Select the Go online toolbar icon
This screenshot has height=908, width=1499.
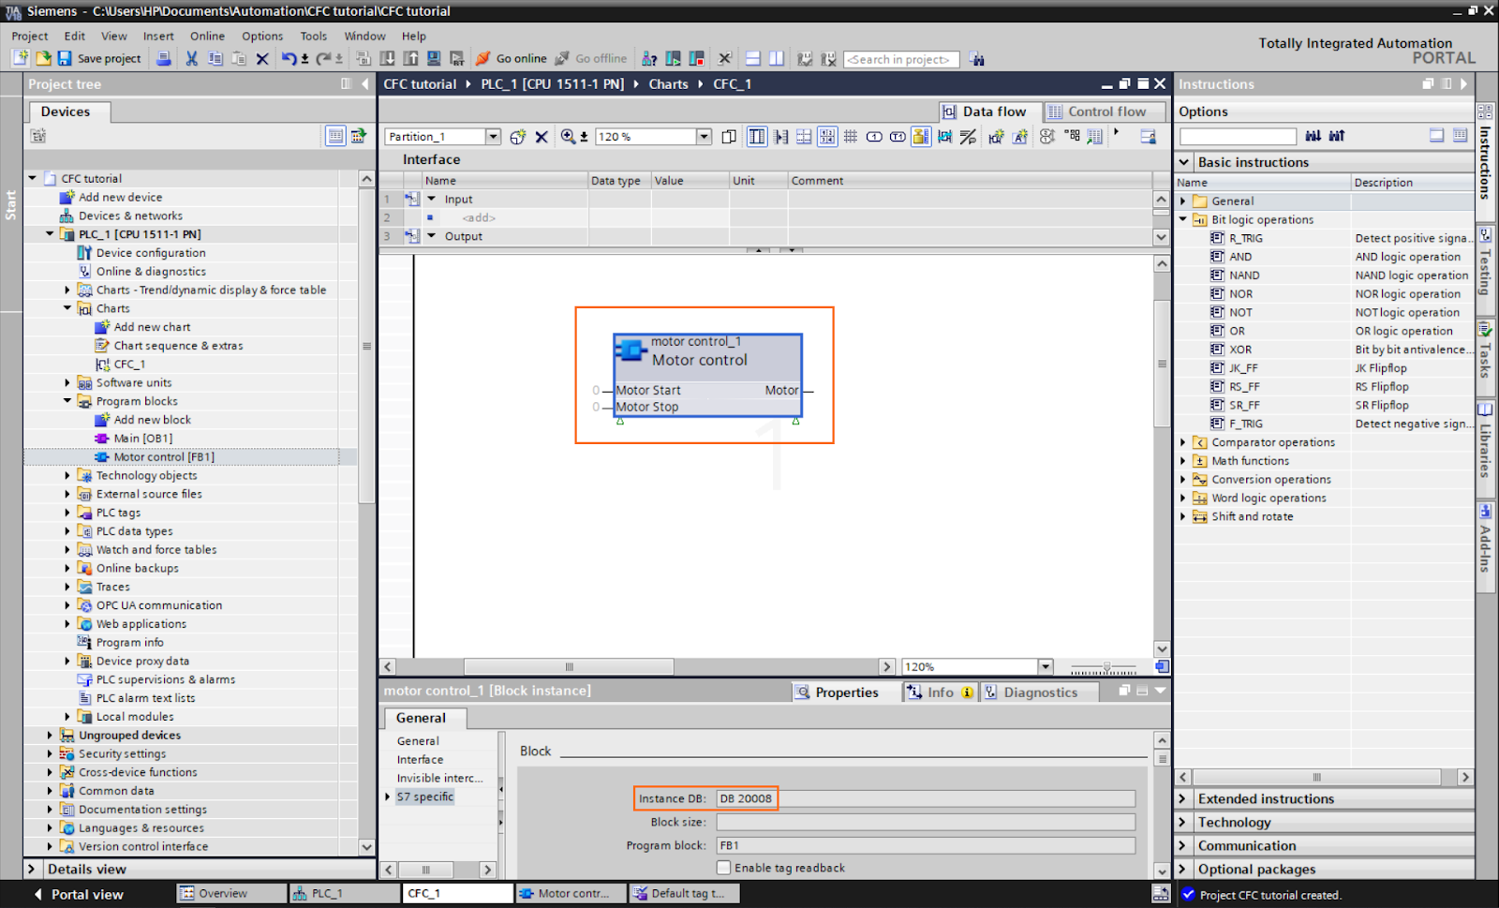pos(511,58)
